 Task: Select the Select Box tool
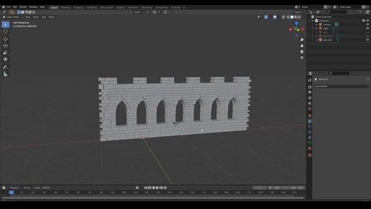(5, 24)
